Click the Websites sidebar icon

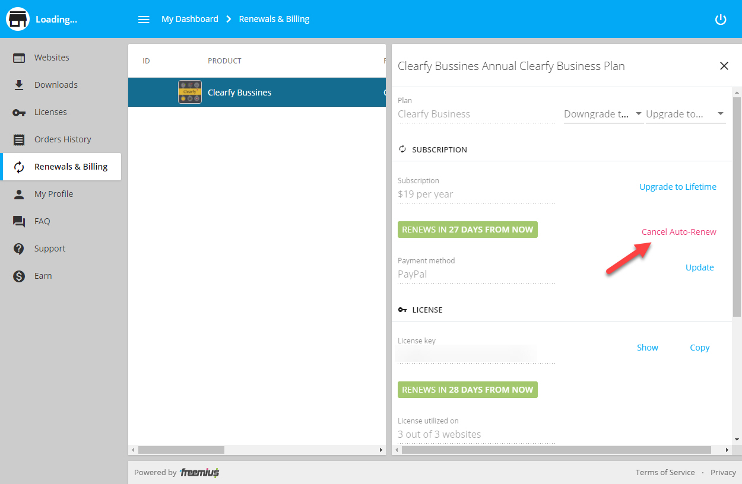click(19, 58)
